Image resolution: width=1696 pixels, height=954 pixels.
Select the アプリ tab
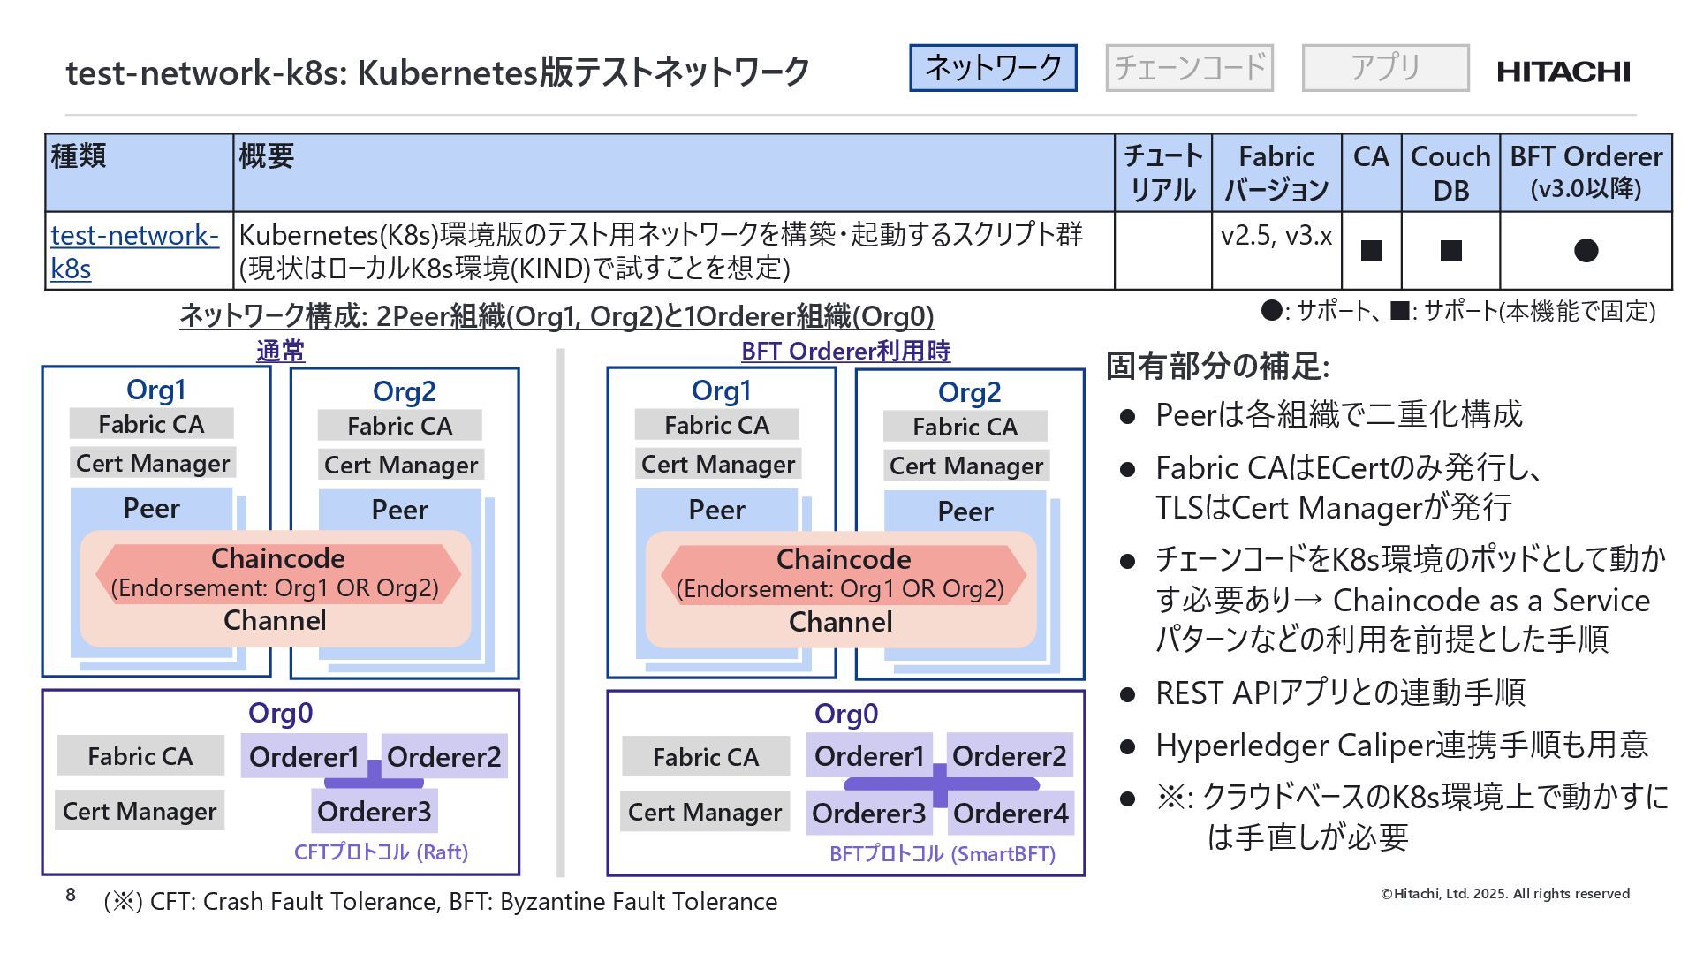[x=1385, y=68]
